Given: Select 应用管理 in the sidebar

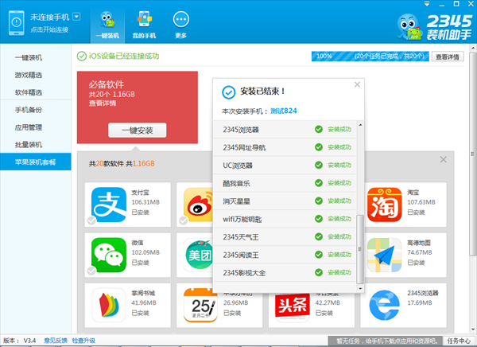Looking at the screenshot, I should tap(29, 127).
